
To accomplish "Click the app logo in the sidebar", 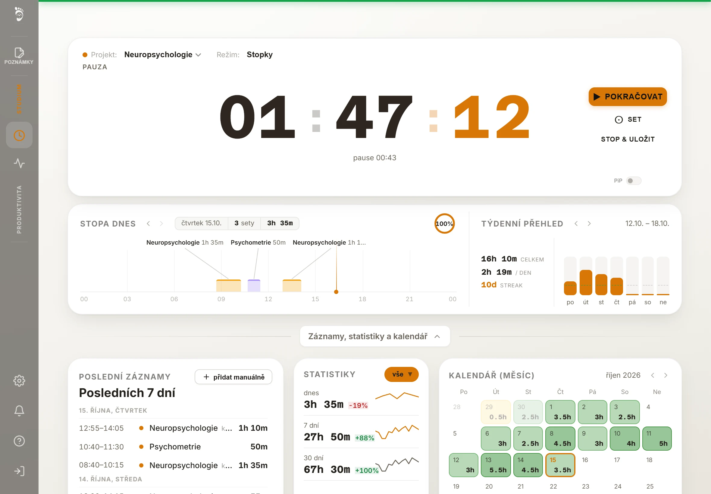I will tap(19, 14).
